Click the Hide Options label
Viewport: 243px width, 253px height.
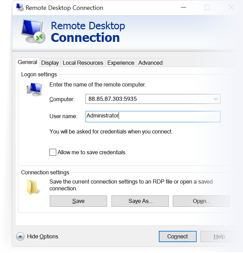tap(43, 237)
